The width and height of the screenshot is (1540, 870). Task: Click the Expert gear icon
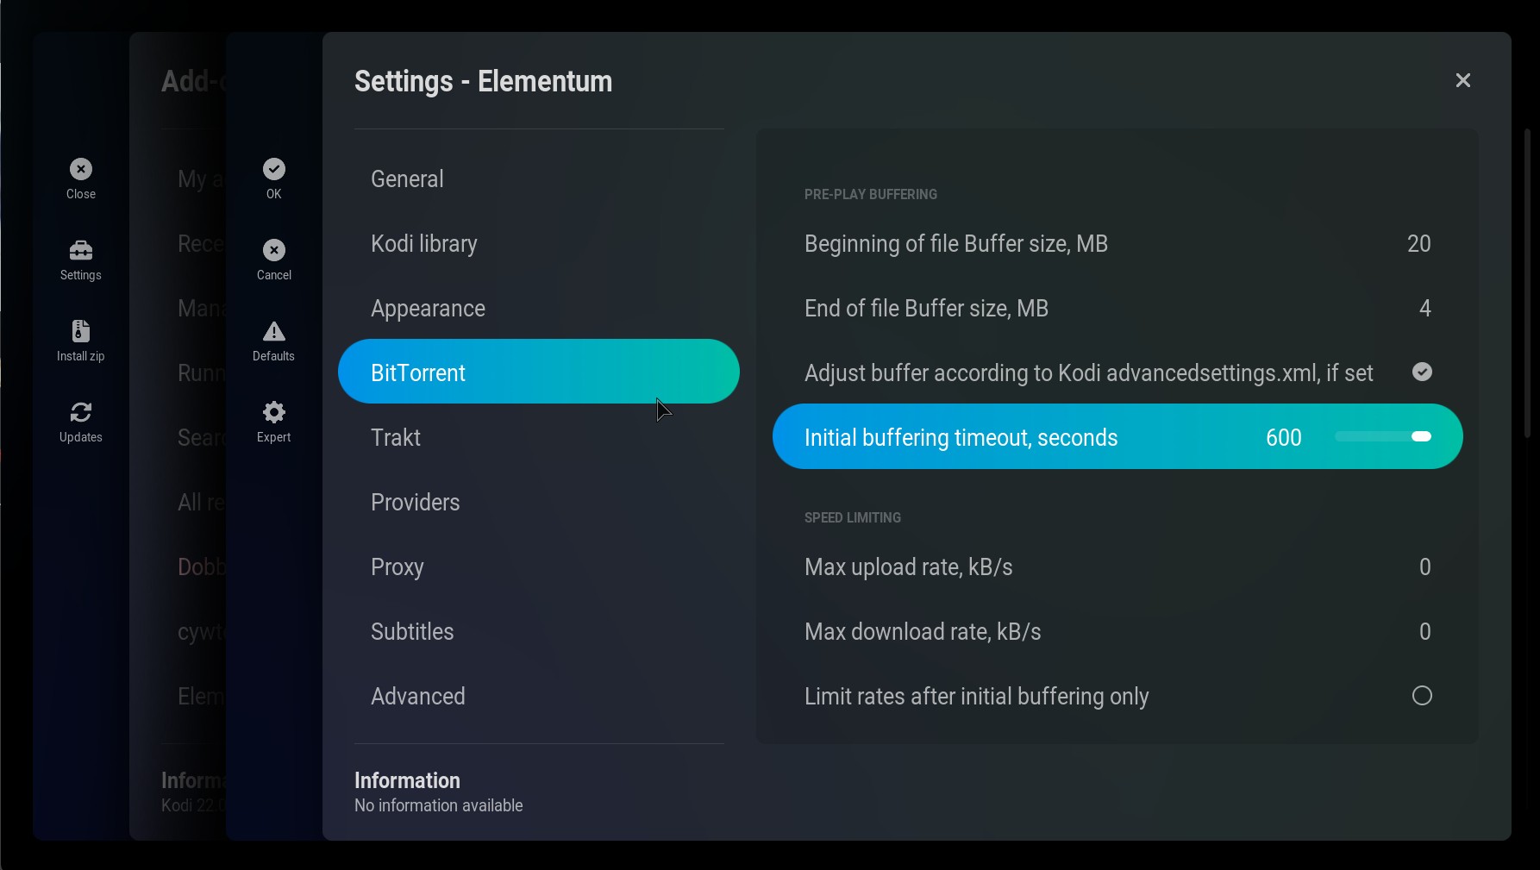click(x=274, y=412)
